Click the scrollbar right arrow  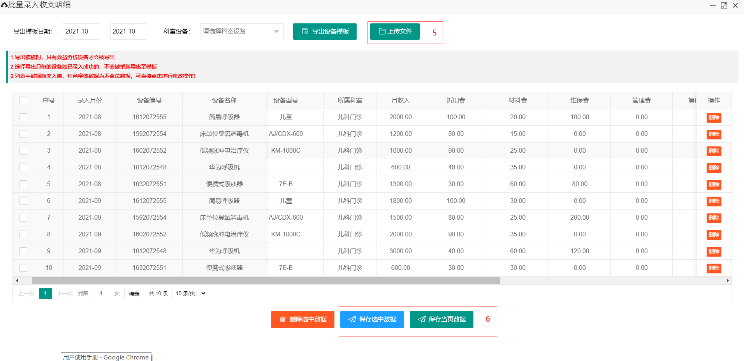pyautogui.click(x=728, y=281)
